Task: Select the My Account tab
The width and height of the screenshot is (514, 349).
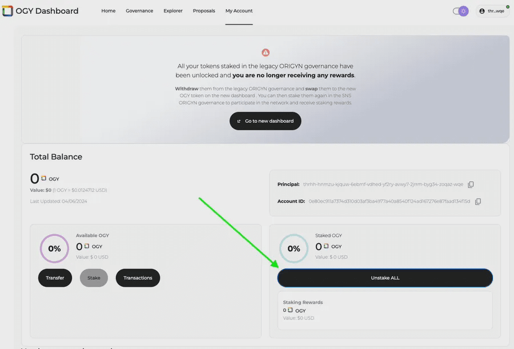Action: 239,11
